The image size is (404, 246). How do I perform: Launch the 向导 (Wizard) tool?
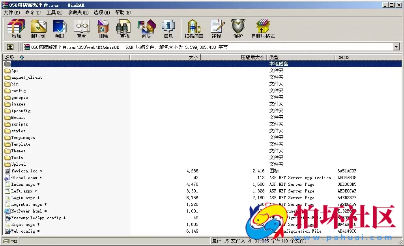pos(146,29)
